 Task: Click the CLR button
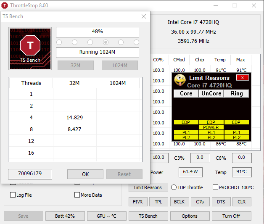[242, 202]
